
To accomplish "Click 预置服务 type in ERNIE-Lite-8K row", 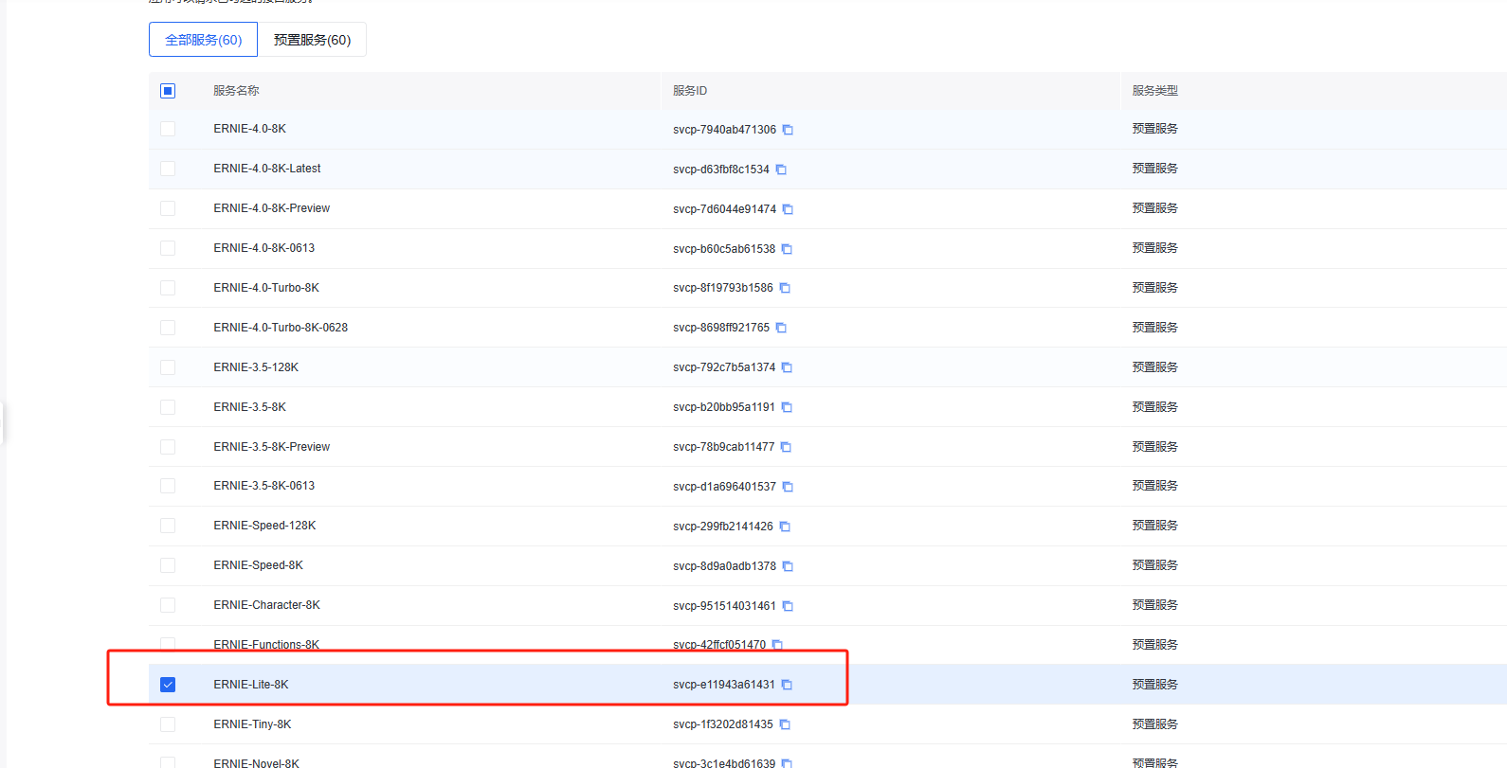I will (x=1154, y=685).
